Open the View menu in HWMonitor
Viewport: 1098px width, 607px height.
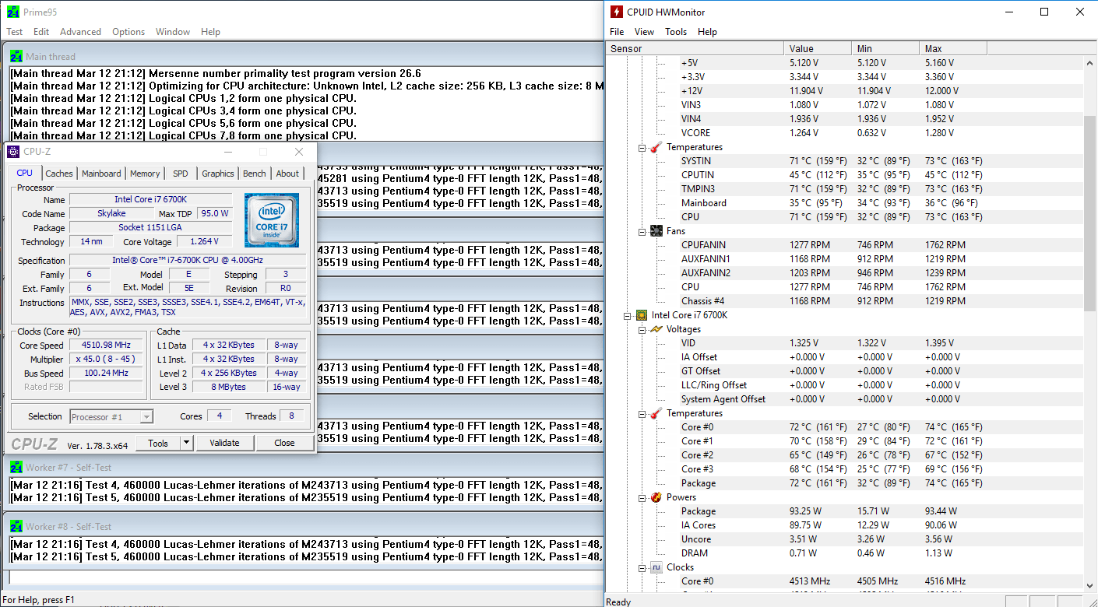644,32
